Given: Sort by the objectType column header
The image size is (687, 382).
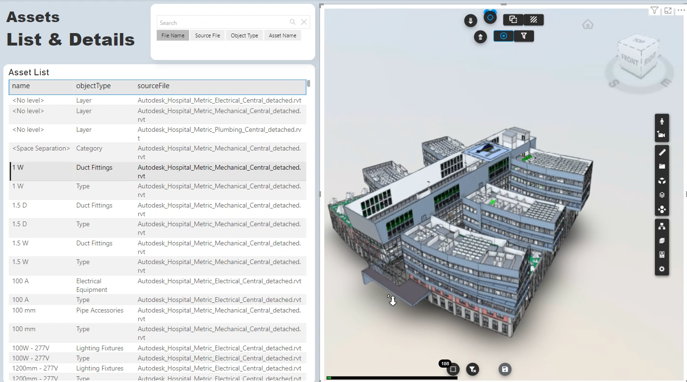Looking at the screenshot, I should pos(94,86).
